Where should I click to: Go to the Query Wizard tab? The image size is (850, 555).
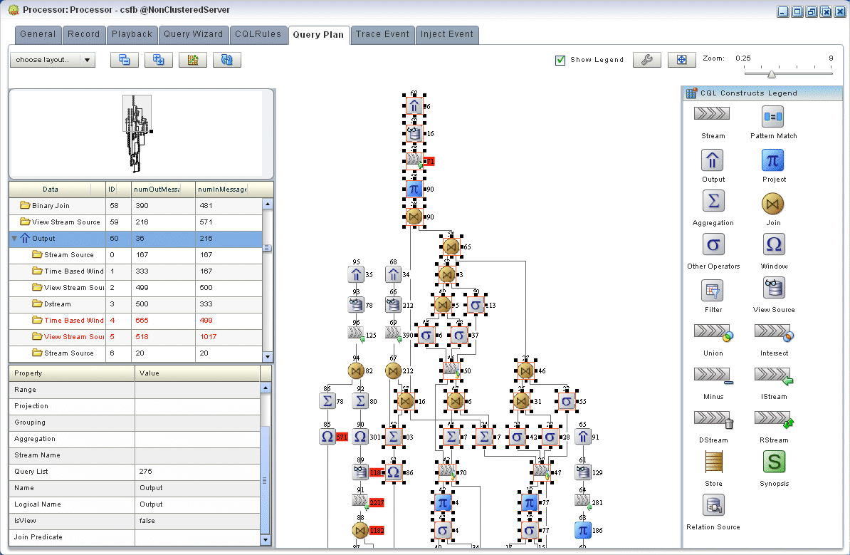tap(193, 34)
